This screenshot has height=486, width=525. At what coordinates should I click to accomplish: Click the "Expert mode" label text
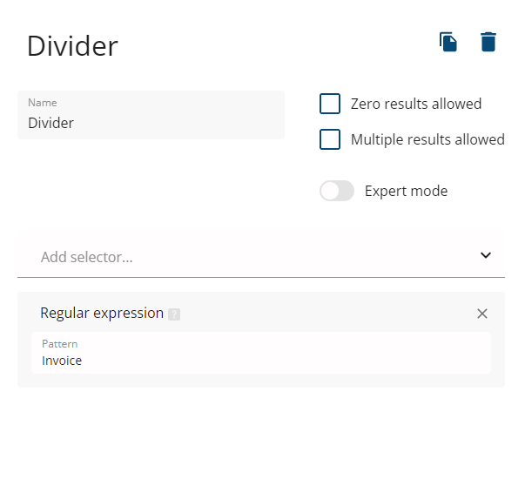click(x=406, y=191)
